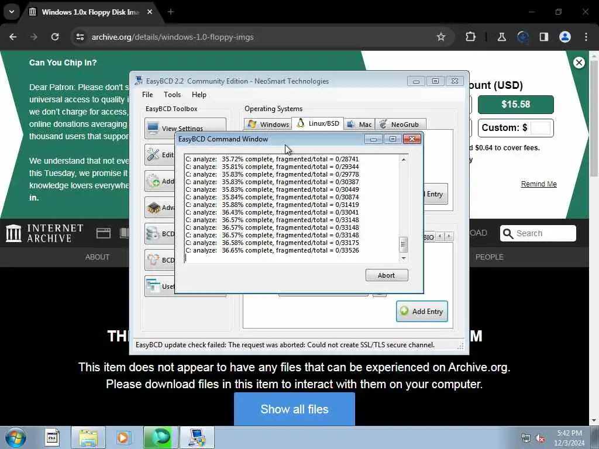Click the BCD Deployment icon
Screen dimensions: 599x449
tap(153, 260)
